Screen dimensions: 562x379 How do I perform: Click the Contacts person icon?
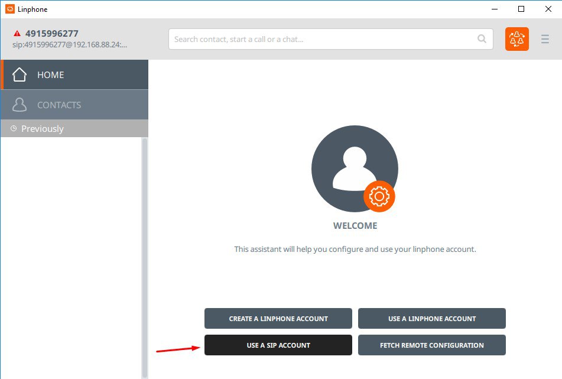pos(20,105)
